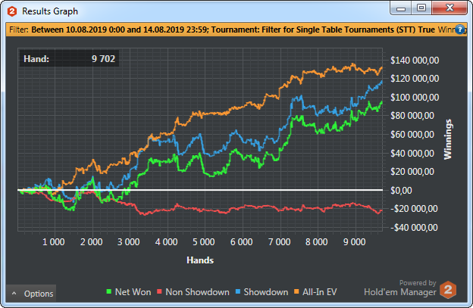Select the Net Won legend label
The width and height of the screenshot is (473, 308).
[133, 292]
